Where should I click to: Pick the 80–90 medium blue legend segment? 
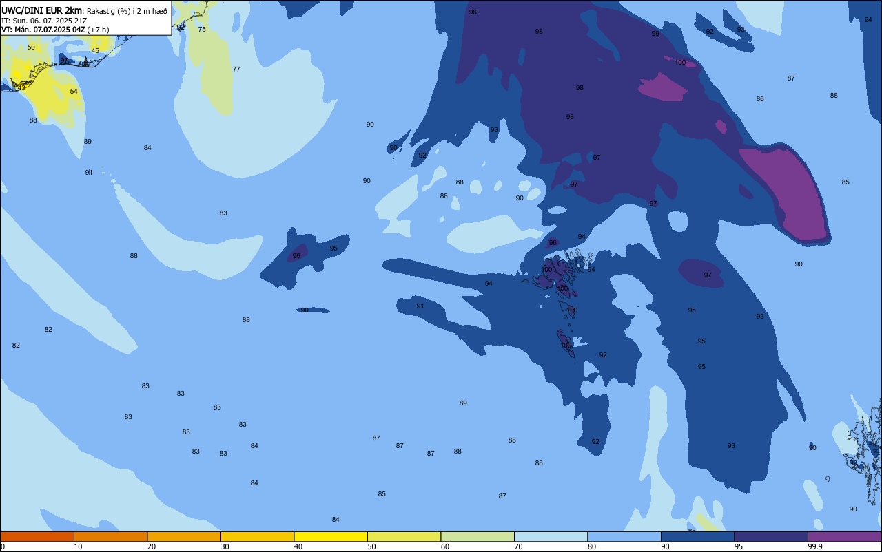pos(624,536)
